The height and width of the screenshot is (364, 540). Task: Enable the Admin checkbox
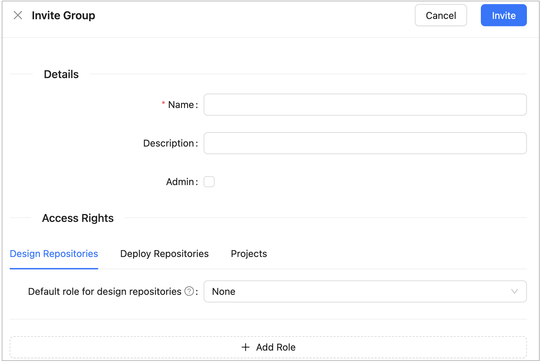[209, 182]
